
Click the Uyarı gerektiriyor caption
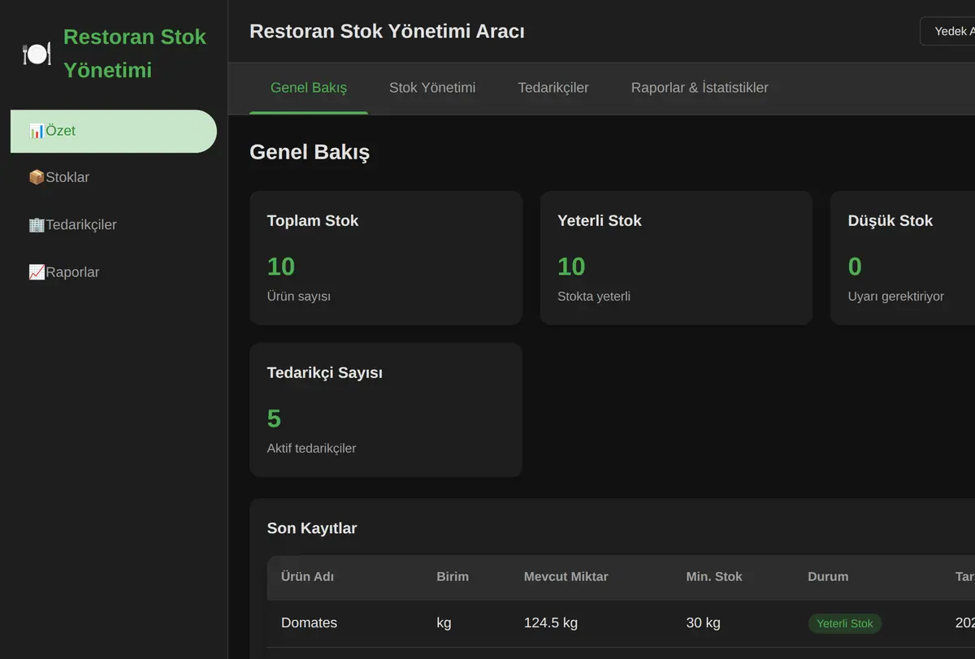point(896,297)
